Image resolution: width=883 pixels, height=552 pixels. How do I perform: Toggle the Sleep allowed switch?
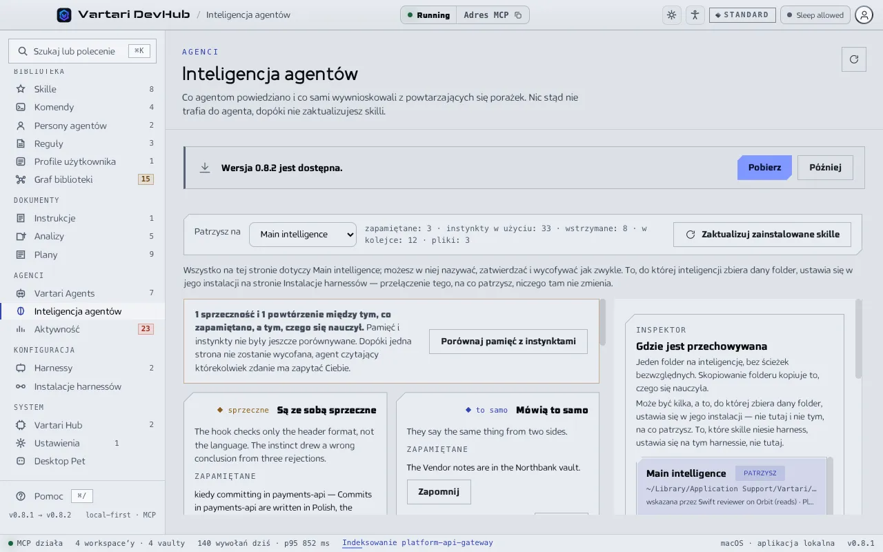pos(815,15)
